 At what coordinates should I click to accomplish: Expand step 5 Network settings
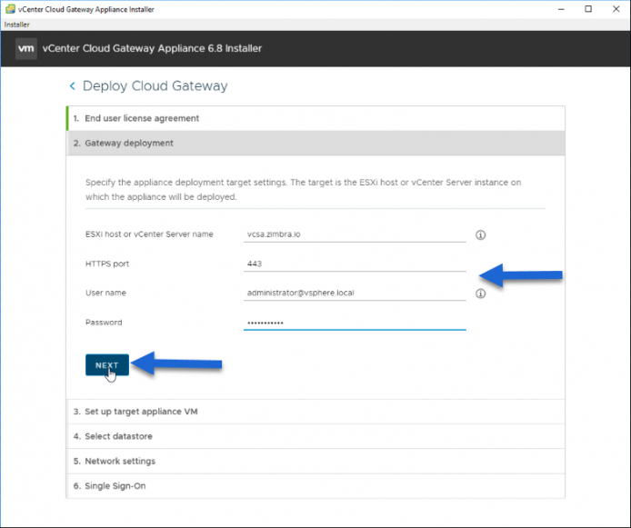coord(315,462)
